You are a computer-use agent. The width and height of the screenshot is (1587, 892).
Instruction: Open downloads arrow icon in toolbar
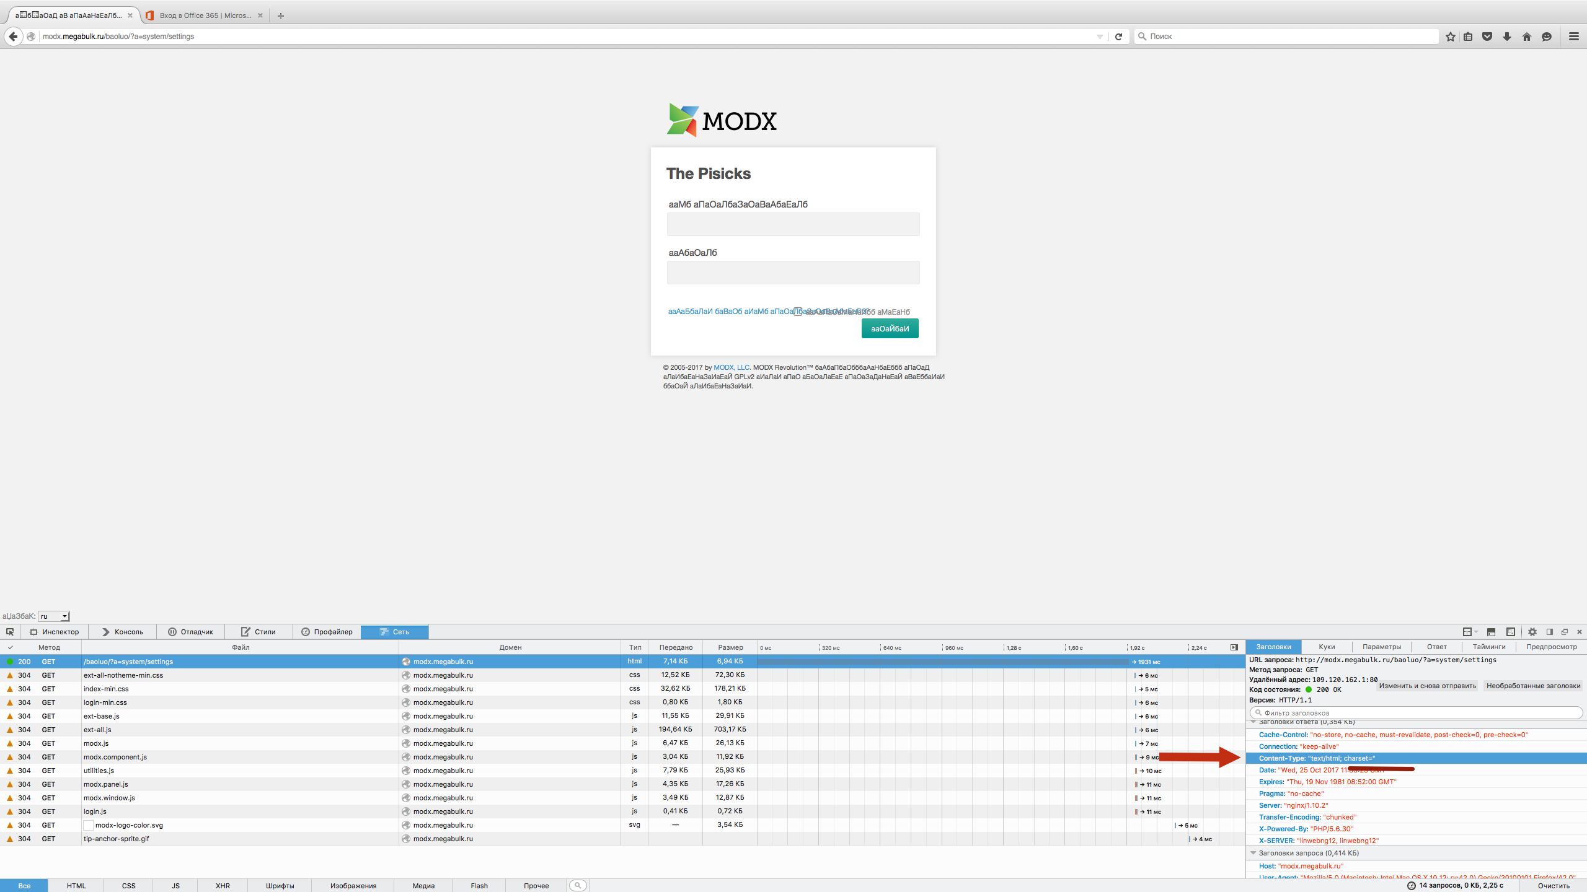(1507, 37)
